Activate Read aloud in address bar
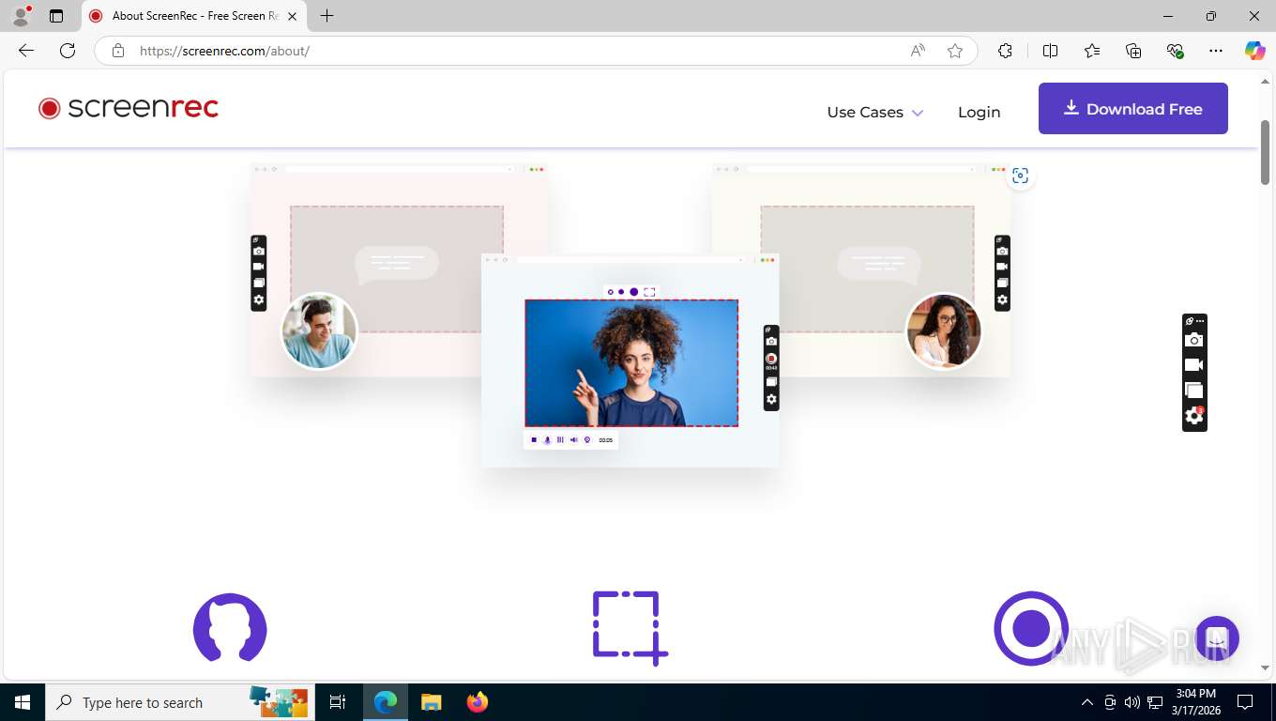This screenshot has height=721, width=1276. pyautogui.click(x=918, y=51)
